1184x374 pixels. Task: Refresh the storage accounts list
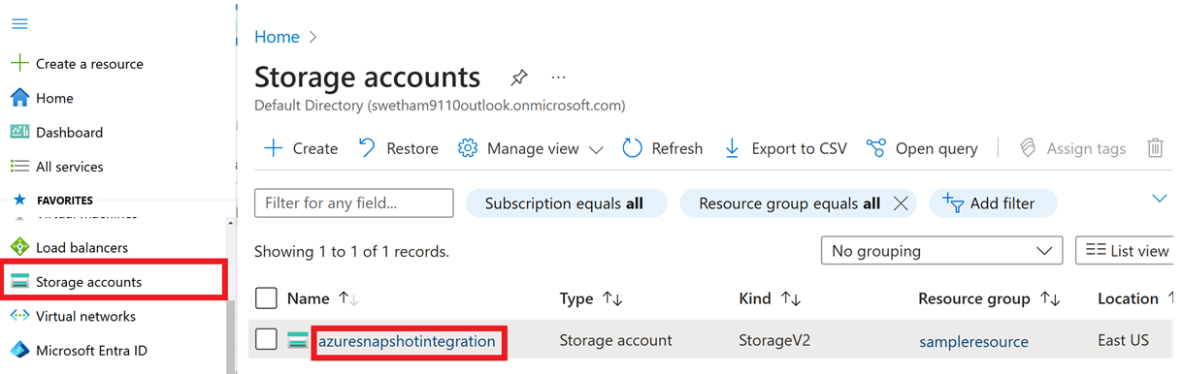click(662, 148)
